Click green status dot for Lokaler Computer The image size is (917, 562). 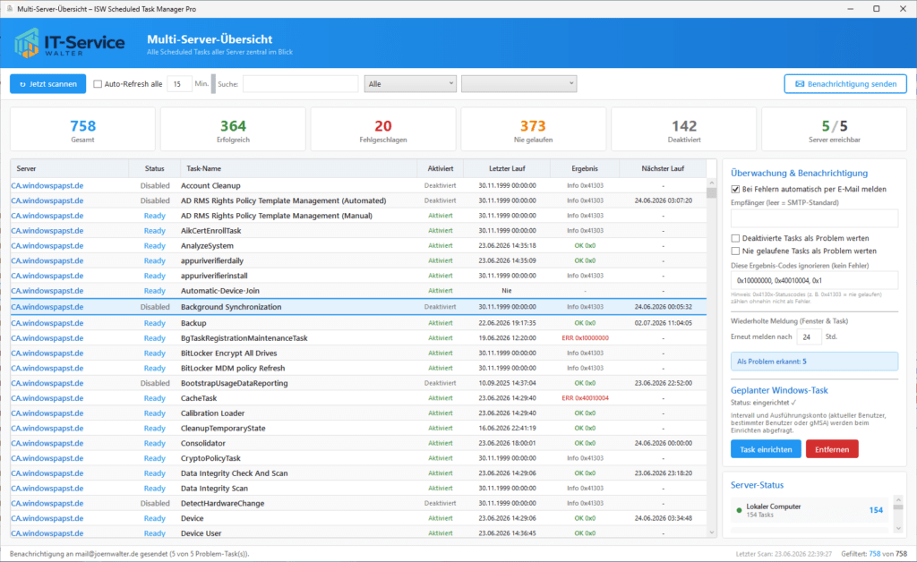(739, 511)
